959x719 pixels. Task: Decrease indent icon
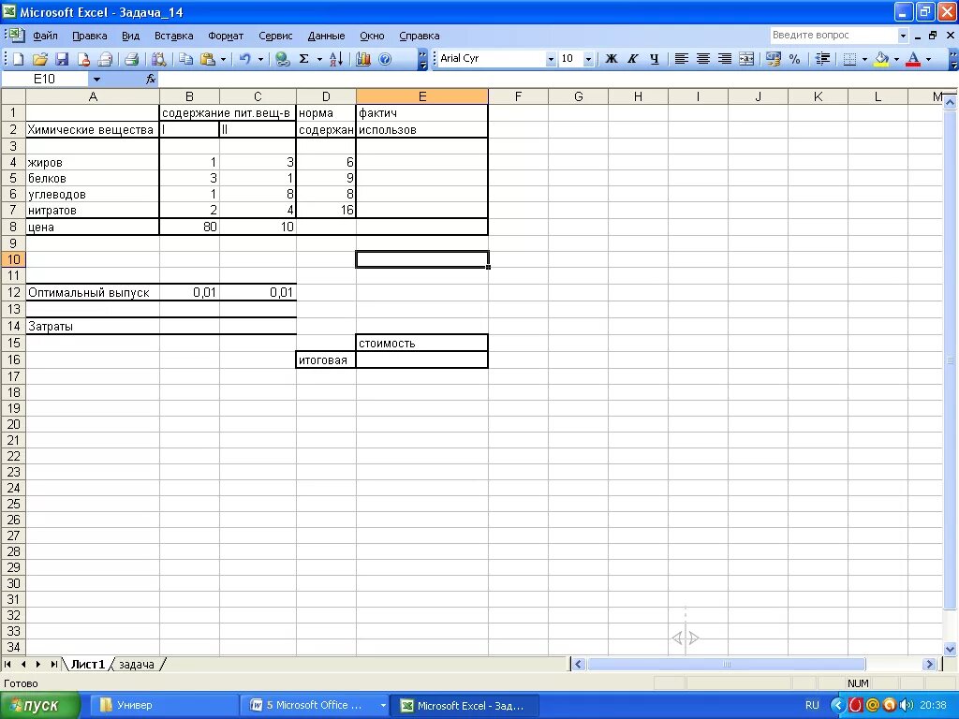tap(822, 59)
